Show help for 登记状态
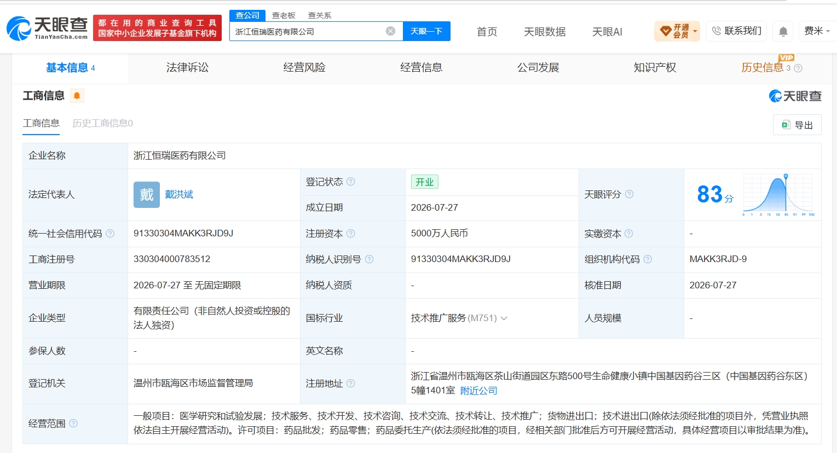The image size is (837, 453). (351, 182)
